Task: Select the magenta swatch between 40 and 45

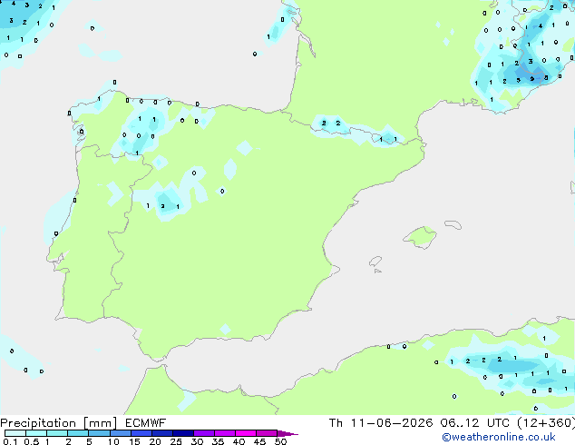Action: [246, 433]
